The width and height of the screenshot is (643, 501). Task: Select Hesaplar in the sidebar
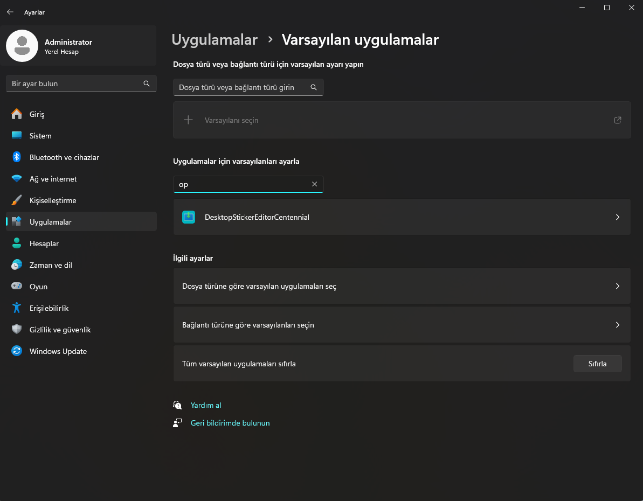[x=44, y=243]
